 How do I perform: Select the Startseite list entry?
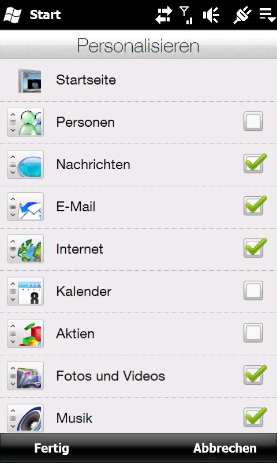(x=138, y=80)
